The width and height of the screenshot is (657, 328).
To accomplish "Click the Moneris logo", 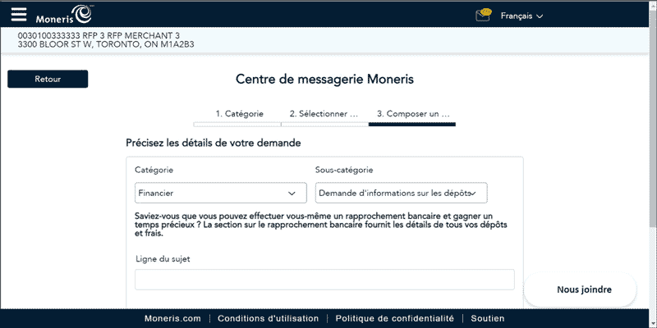I will pyautogui.click(x=64, y=15).
